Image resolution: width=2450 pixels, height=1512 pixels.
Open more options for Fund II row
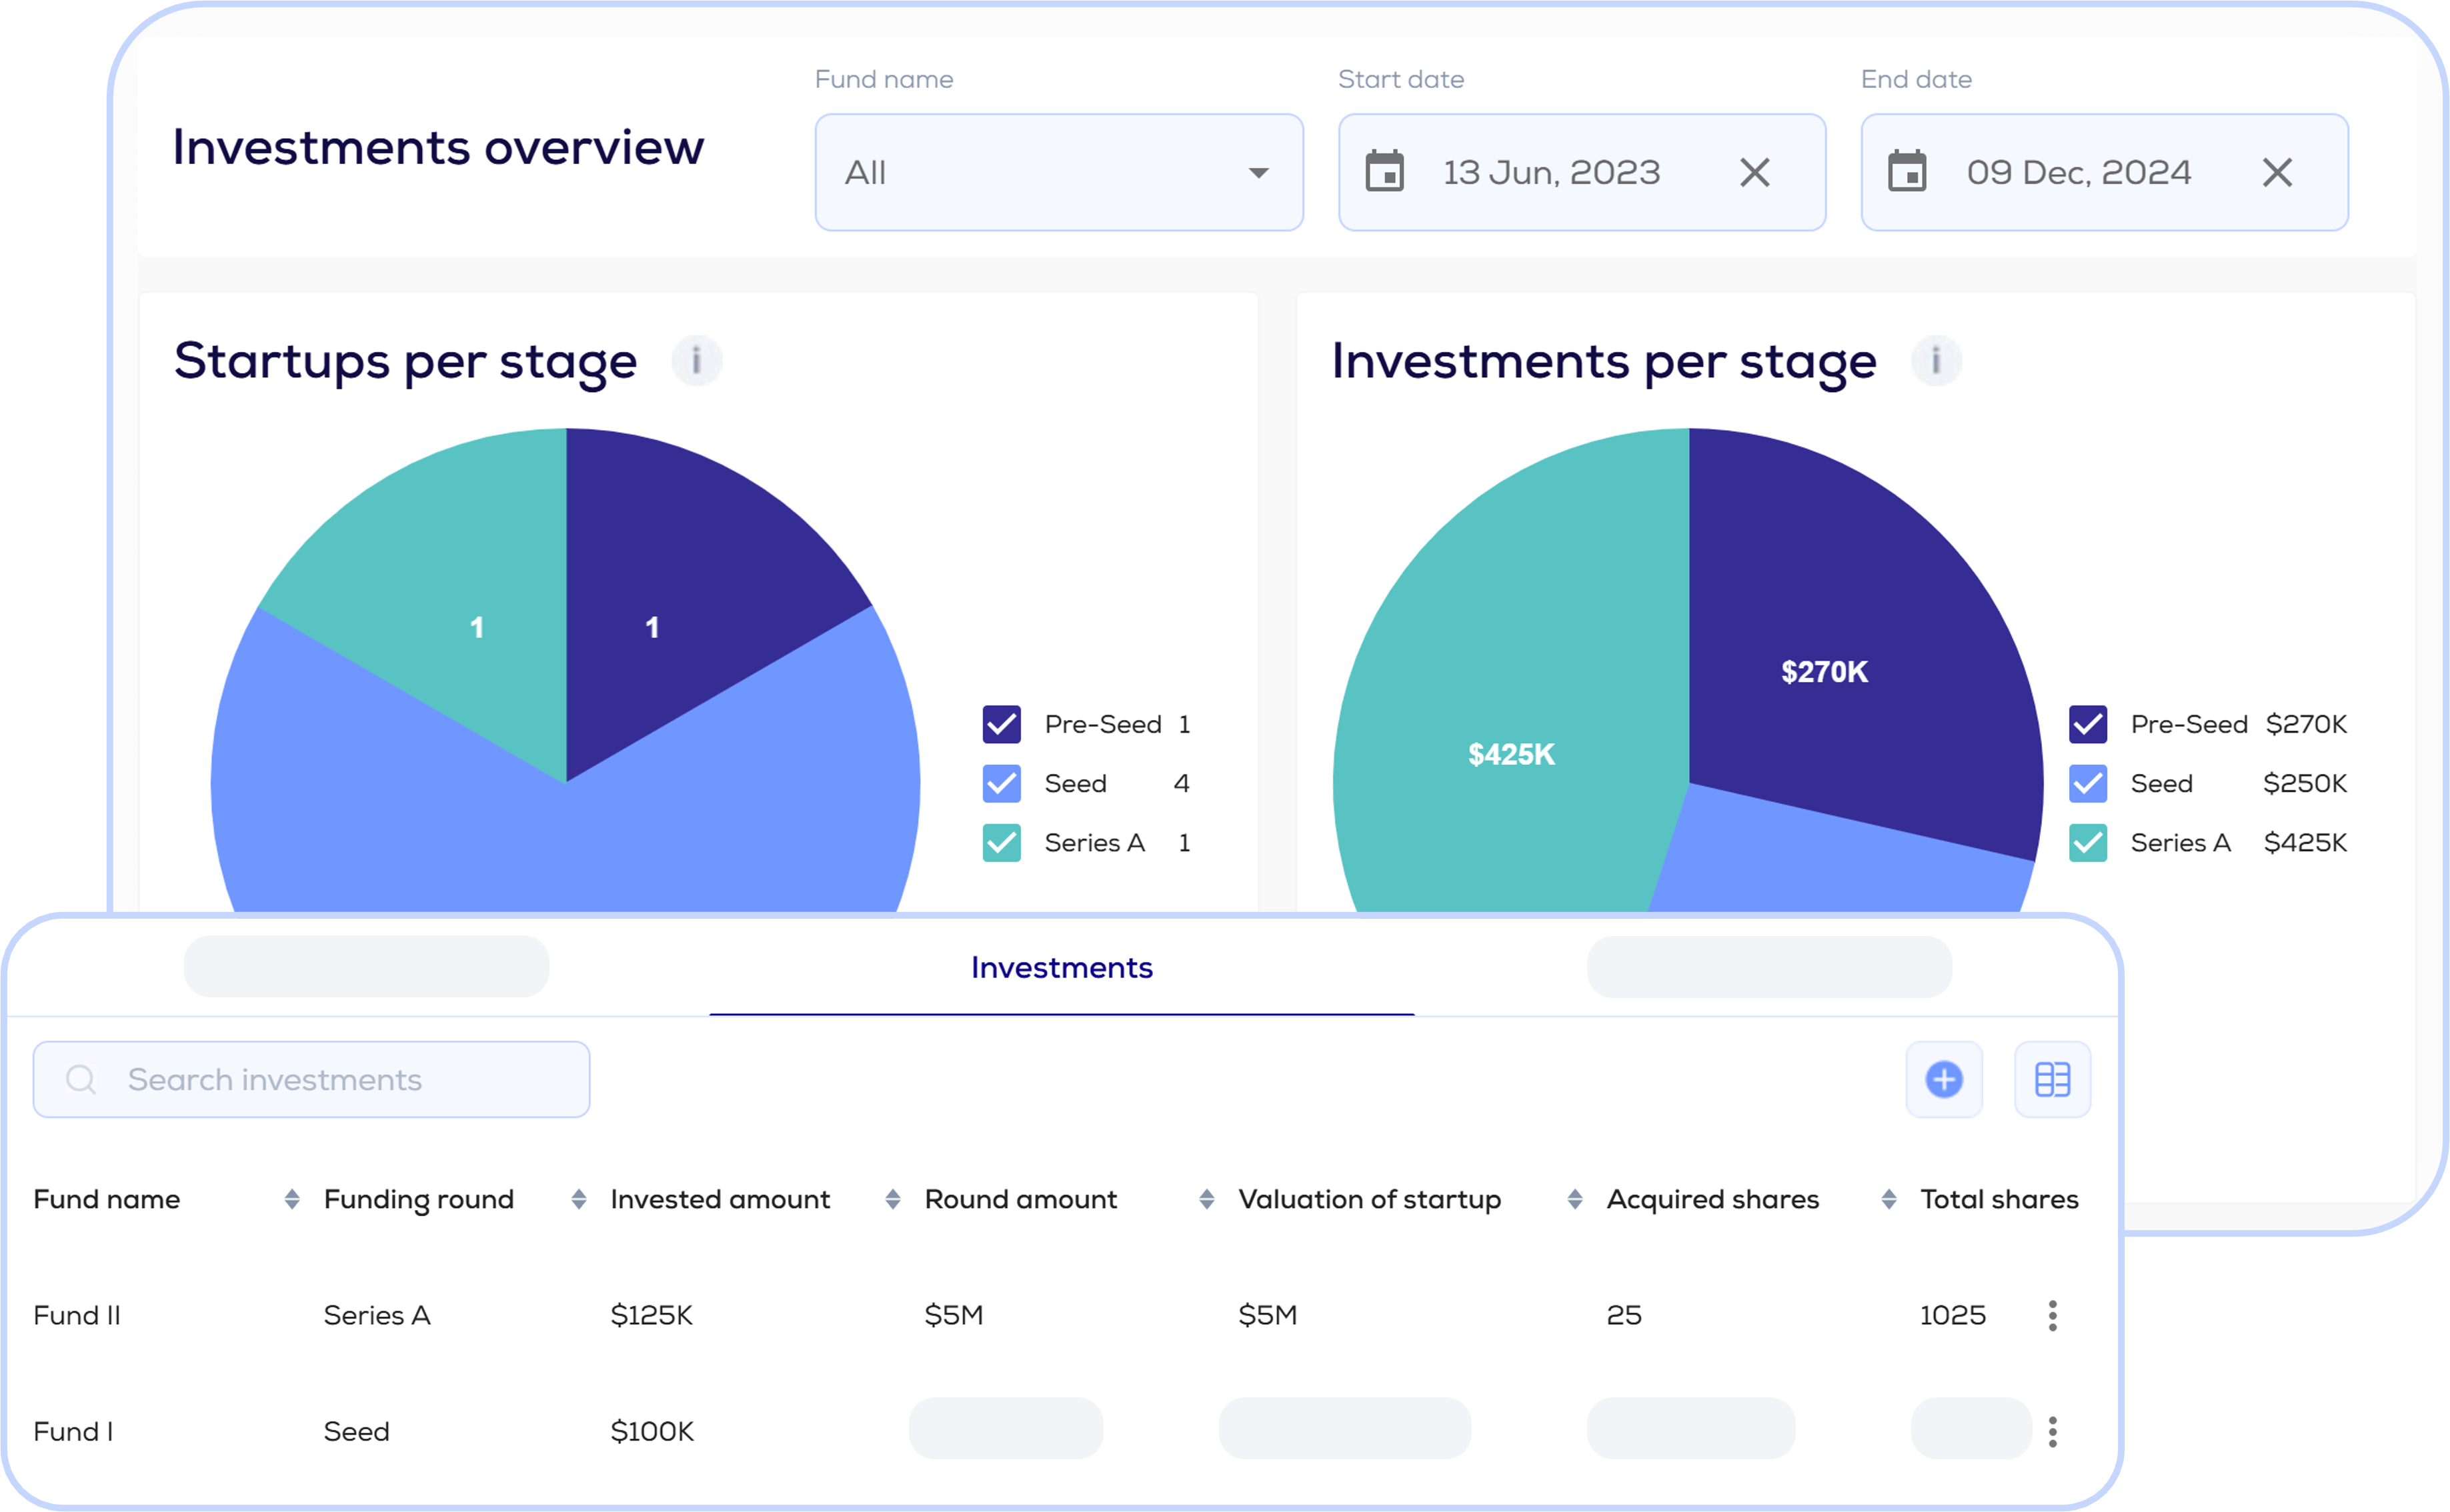pyautogui.click(x=2052, y=1315)
